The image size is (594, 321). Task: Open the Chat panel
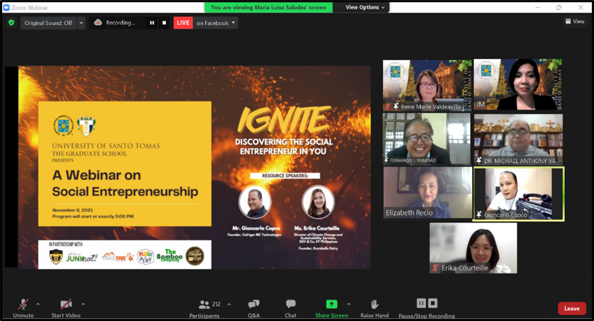pyautogui.click(x=290, y=309)
